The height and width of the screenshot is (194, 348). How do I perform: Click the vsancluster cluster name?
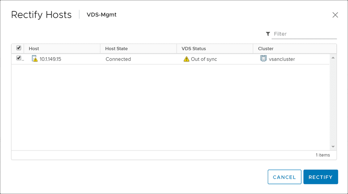point(282,59)
